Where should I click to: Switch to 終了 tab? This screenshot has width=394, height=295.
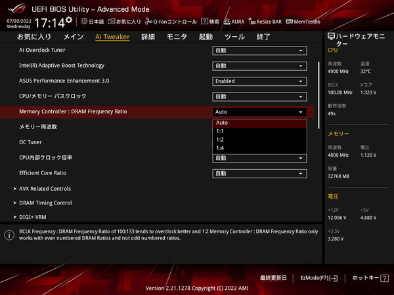[263, 37]
